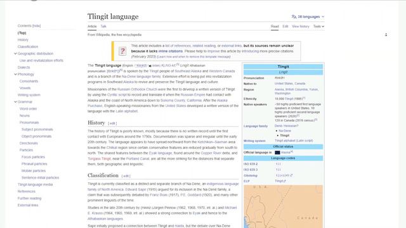The width and height of the screenshot is (406, 228).
Task: Go to Phrasal particles in contents
Action: 34,164
